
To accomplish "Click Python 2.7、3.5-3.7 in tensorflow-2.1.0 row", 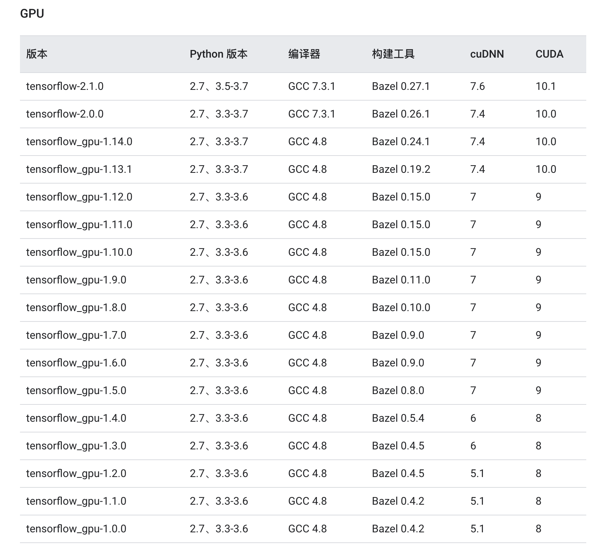I will pos(219,86).
